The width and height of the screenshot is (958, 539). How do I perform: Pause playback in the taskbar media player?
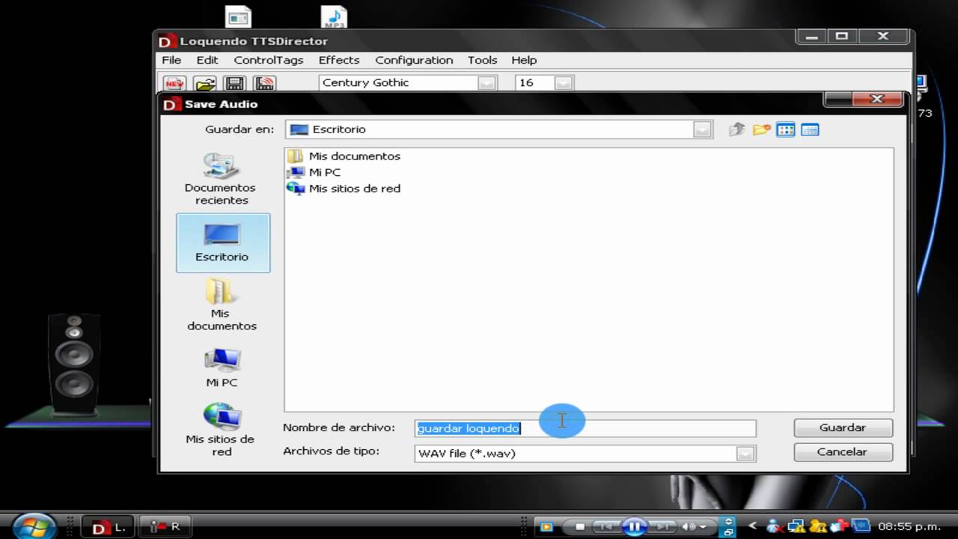tap(634, 527)
